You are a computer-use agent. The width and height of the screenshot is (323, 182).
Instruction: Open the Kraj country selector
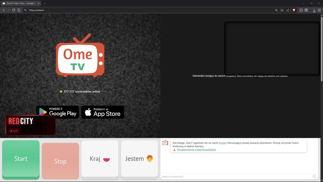click(100, 159)
